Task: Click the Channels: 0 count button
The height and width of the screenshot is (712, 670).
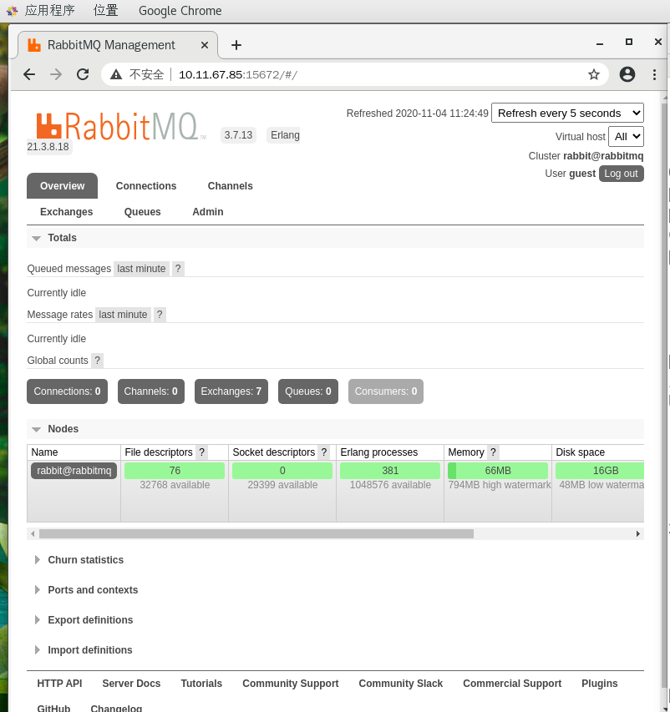Action: 151,391
